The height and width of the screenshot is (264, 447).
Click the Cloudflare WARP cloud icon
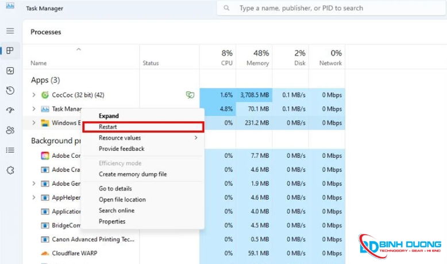coord(45,253)
